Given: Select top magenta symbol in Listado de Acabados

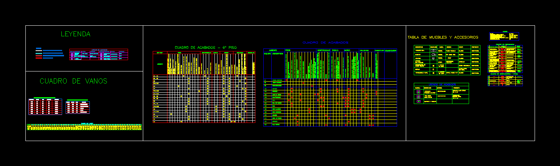Looking at the screenshot, I should click(418, 92).
